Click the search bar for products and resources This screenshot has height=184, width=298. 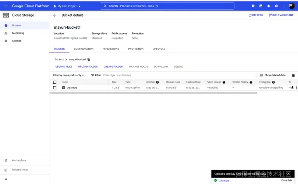click(x=167, y=6)
